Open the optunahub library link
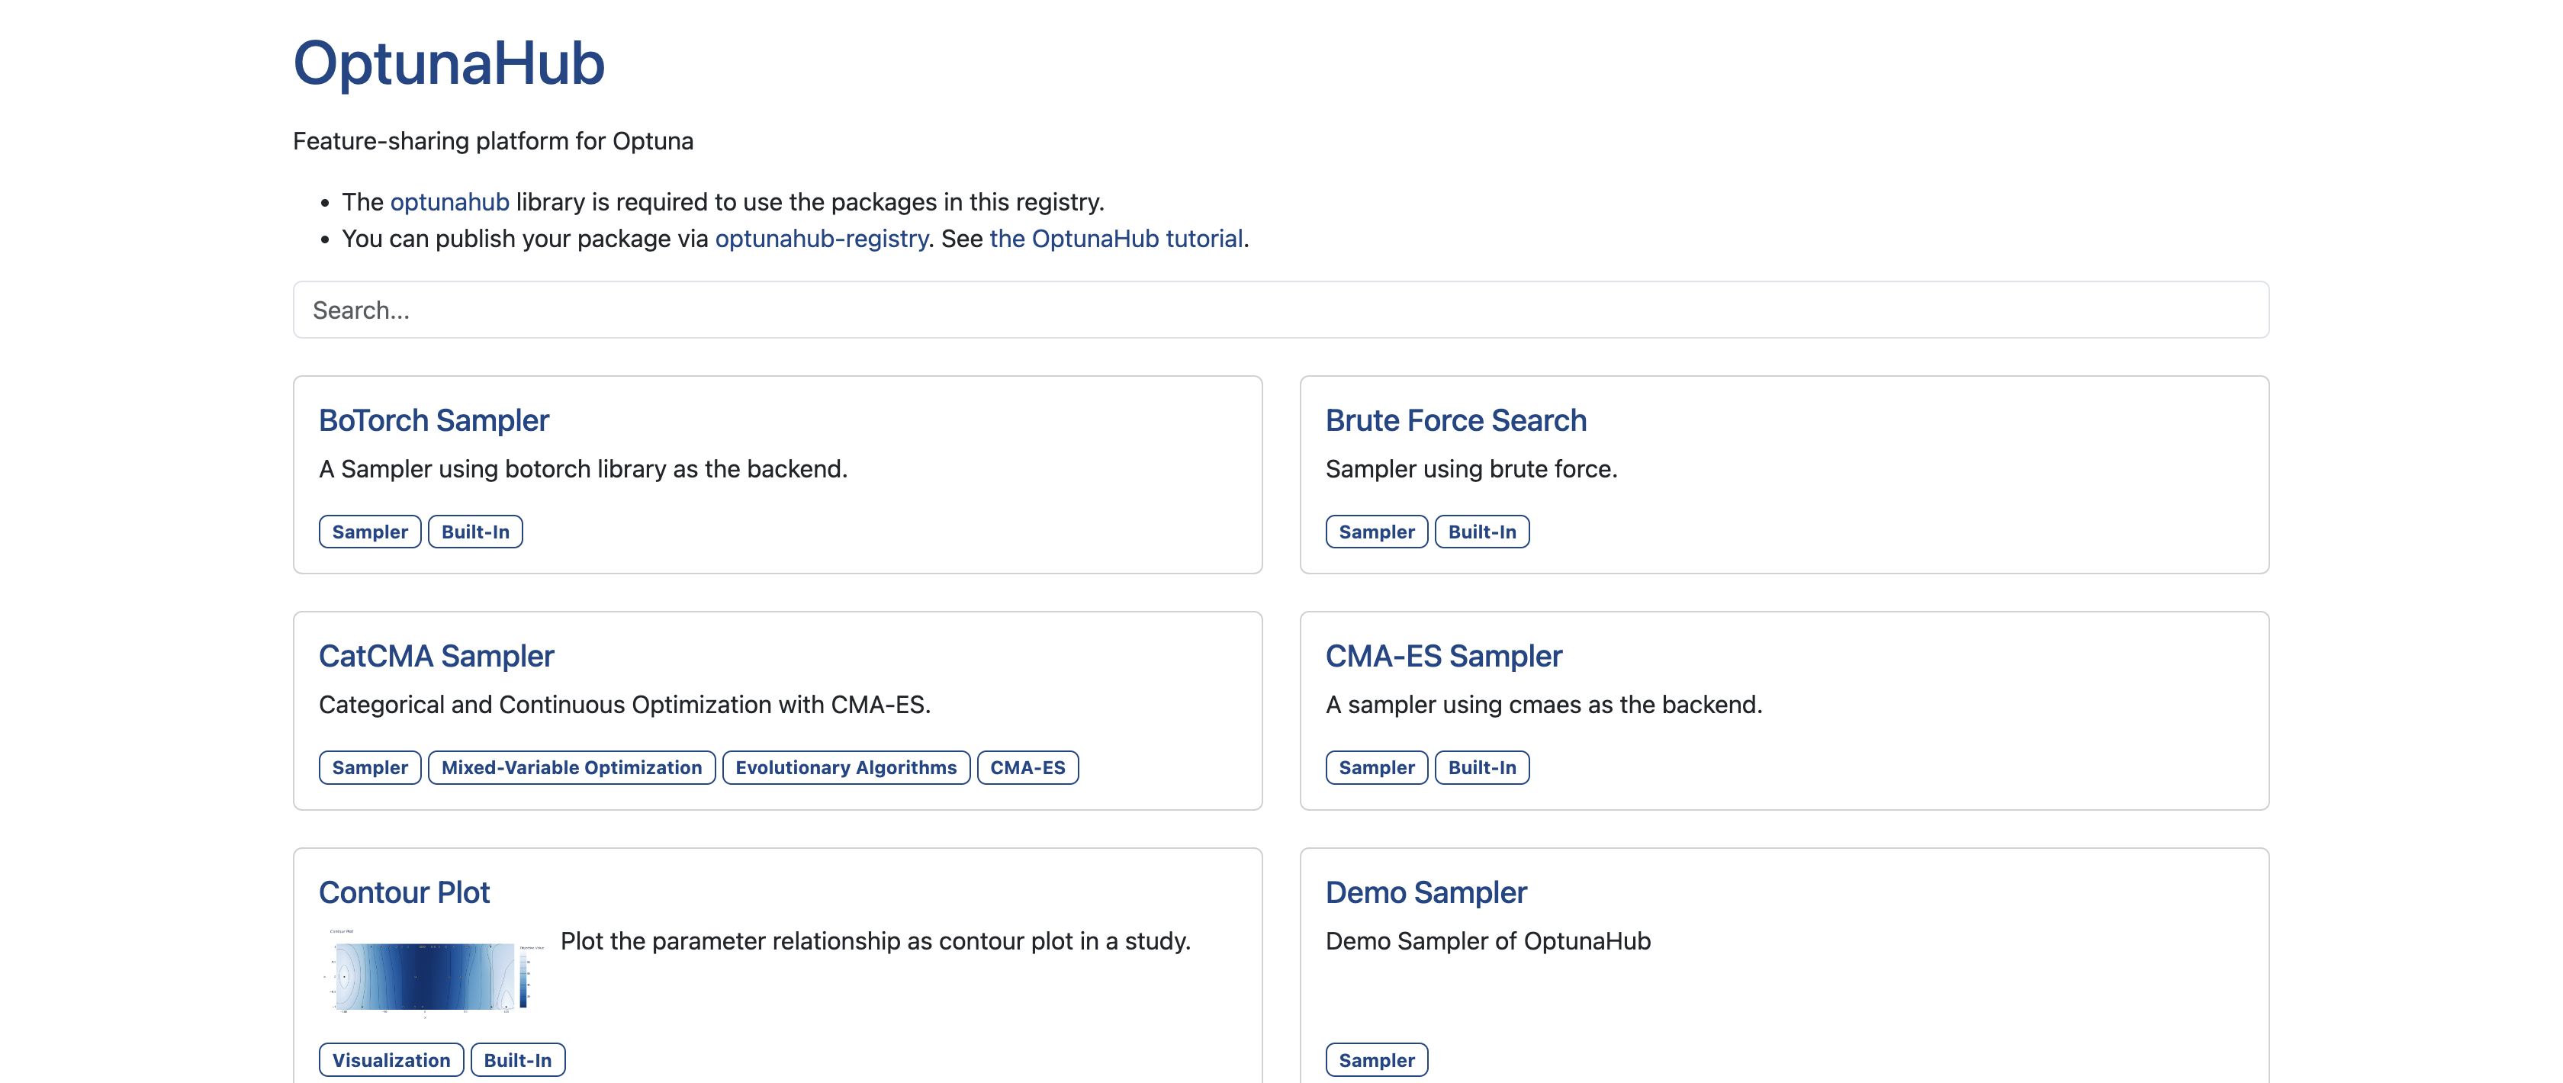 tap(450, 202)
